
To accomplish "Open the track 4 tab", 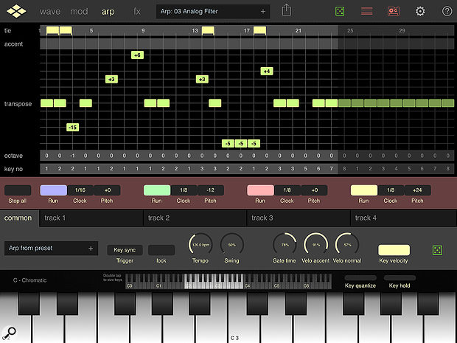I will coord(402,218).
